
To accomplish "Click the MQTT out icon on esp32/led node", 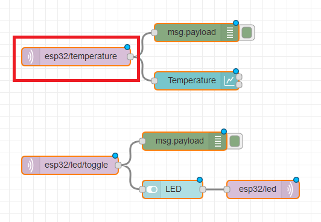I will click(290, 189).
